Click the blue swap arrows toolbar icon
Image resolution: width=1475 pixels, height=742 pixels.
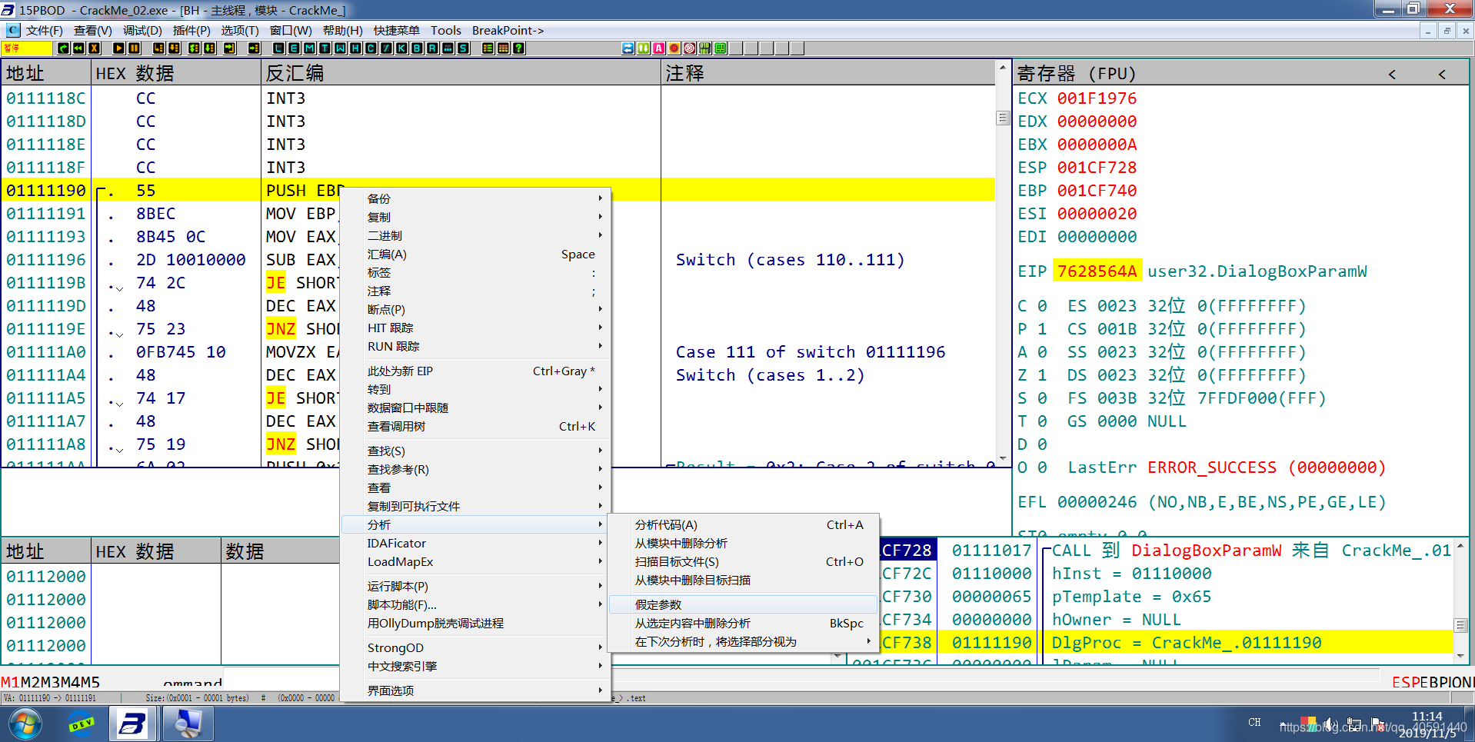[628, 48]
